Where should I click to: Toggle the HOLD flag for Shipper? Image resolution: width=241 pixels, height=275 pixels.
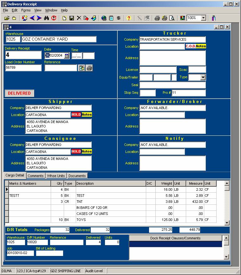tap(76, 114)
